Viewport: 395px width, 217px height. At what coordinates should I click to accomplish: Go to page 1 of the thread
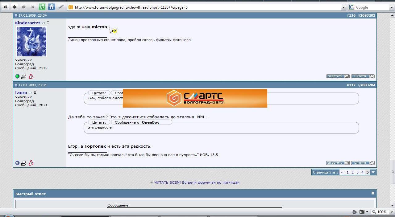(347, 172)
